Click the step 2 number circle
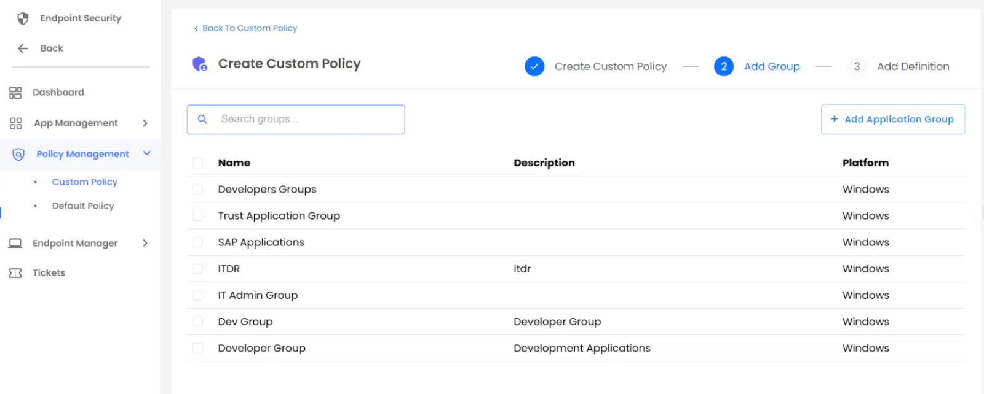The width and height of the screenshot is (984, 394). 724,66
